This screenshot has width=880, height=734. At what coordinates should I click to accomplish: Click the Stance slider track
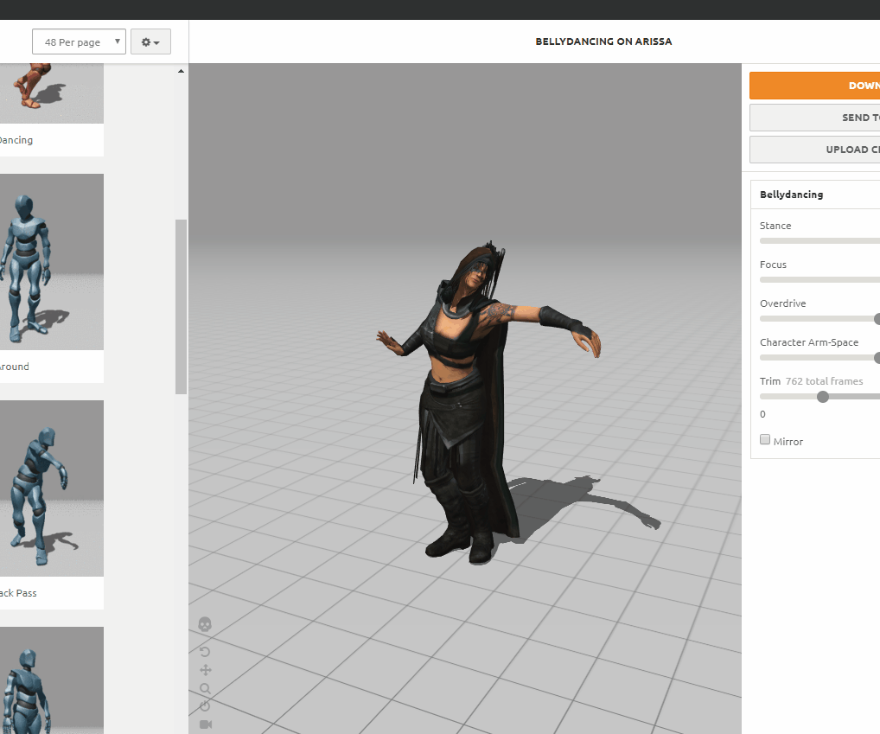click(819, 241)
